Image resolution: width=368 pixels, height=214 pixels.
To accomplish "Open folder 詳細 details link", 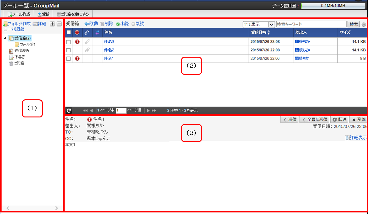I will (x=39, y=24).
